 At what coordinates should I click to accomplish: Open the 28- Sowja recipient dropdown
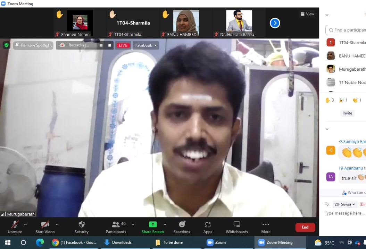tap(344, 204)
